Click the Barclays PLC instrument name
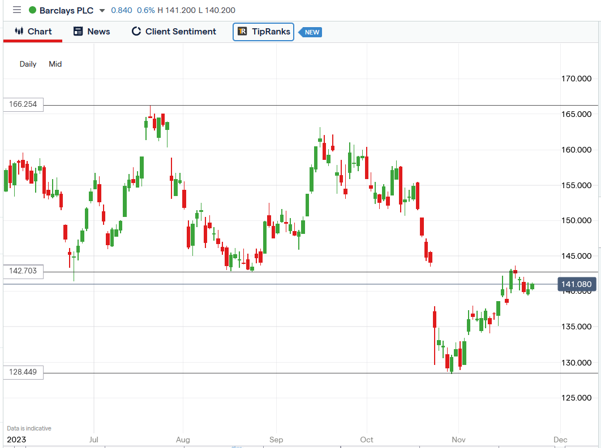 [66, 10]
